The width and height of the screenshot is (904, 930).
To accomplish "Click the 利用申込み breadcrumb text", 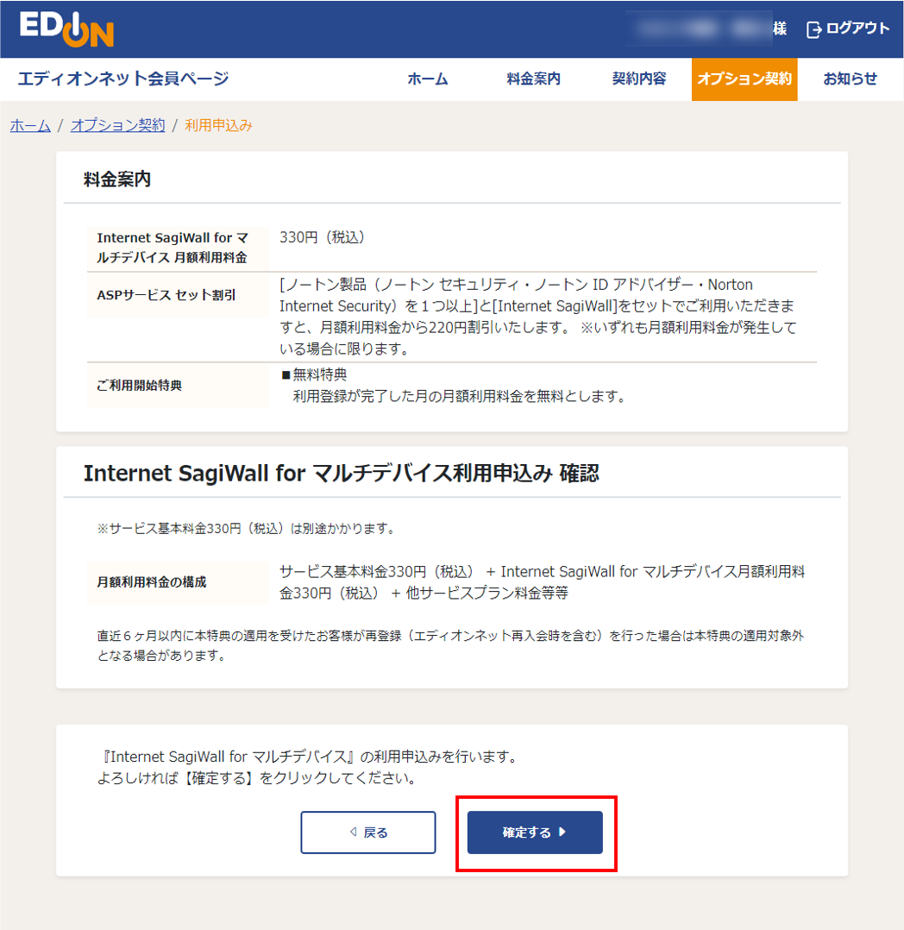I will click(x=218, y=125).
